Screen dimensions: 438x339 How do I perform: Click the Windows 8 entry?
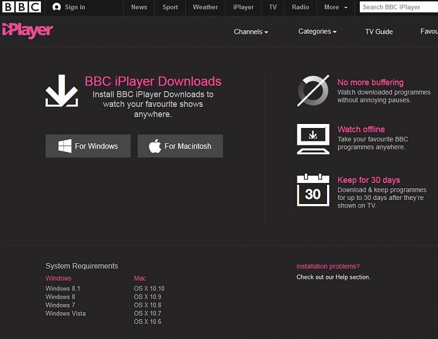[x=60, y=297]
